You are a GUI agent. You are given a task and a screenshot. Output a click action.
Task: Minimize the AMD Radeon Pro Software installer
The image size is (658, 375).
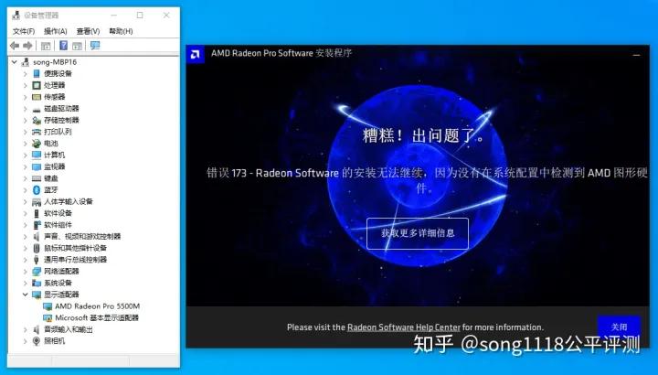637,55
